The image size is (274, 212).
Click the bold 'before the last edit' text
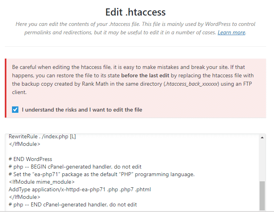(145, 75)
